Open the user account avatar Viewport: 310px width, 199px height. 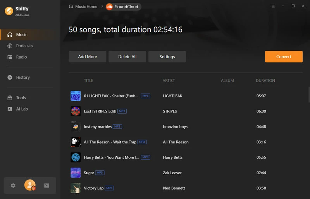[30, 185]
